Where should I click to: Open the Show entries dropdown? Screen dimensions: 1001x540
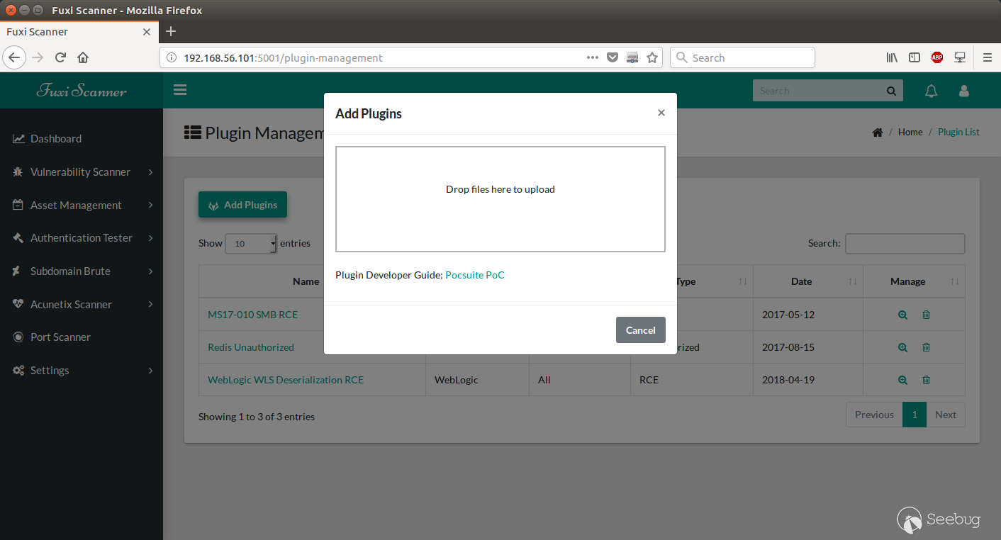click(251, 243)
